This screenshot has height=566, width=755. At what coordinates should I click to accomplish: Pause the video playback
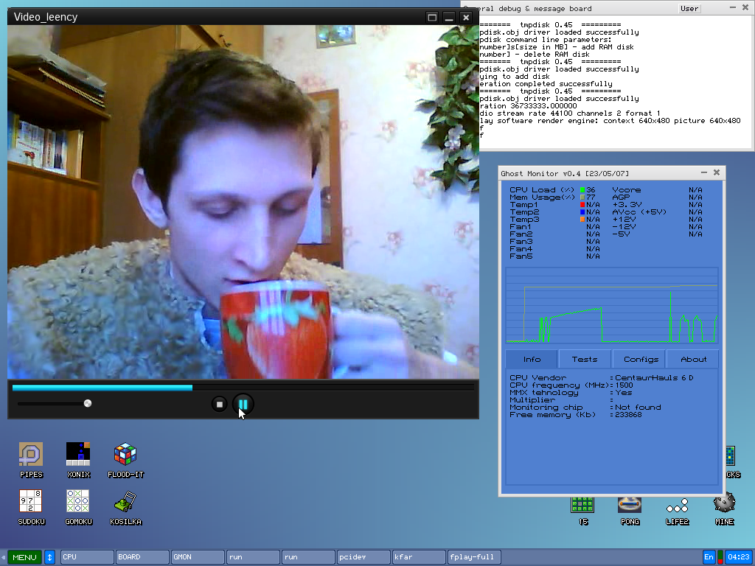243,404
